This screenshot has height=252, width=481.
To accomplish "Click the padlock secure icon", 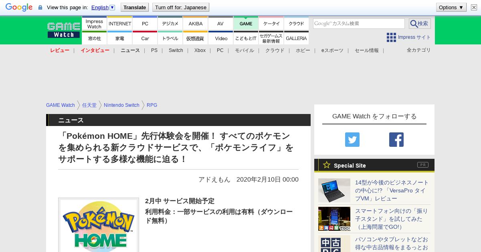I will point(40,7).
